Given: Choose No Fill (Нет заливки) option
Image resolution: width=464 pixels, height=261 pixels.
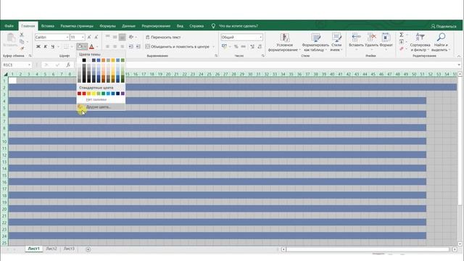Looking at the screenshot, I should pyautogui.click(x=101, y=100).
